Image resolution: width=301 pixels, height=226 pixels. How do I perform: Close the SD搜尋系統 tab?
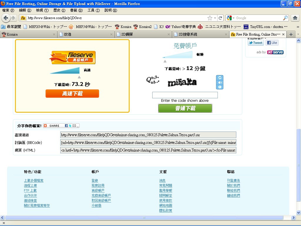(226, 34)
